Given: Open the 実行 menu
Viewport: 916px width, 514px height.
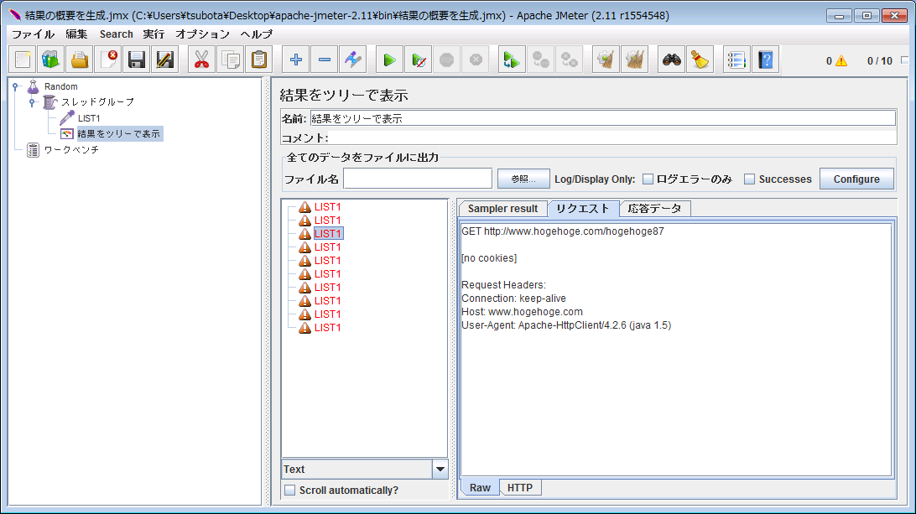Looking at the screenshot, I should click(x=154, y=34).
